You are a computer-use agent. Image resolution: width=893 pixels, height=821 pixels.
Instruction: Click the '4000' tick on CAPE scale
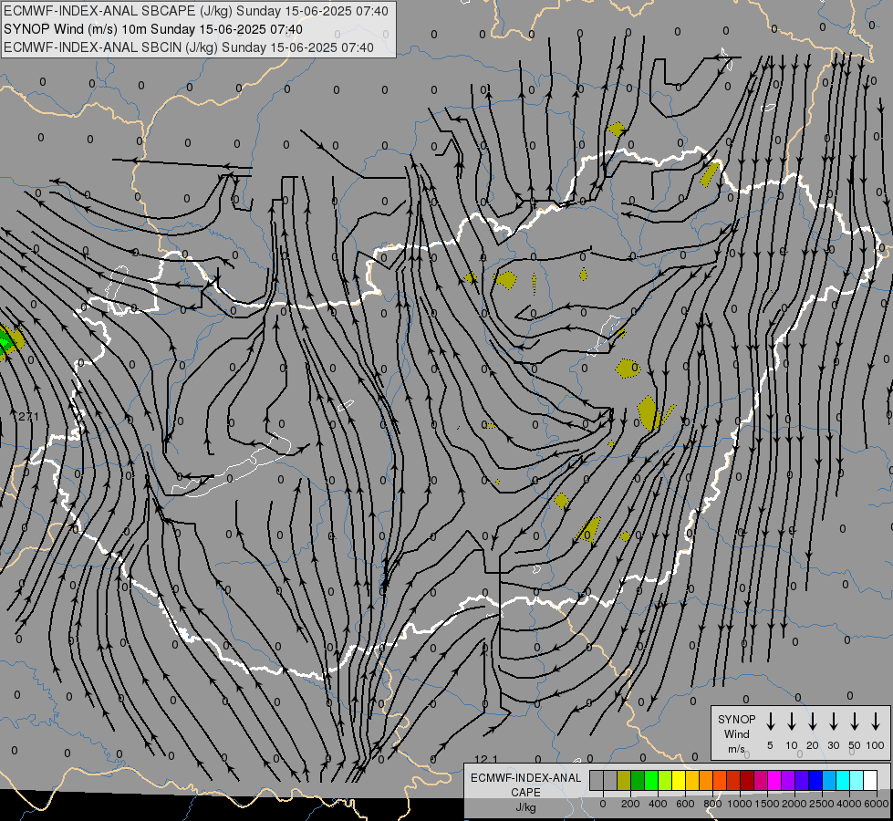849,804
